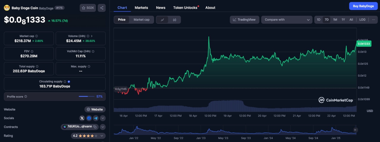The image size is (380, 142).
Task: Click the 57% profile score value
Action: point(99,97)
